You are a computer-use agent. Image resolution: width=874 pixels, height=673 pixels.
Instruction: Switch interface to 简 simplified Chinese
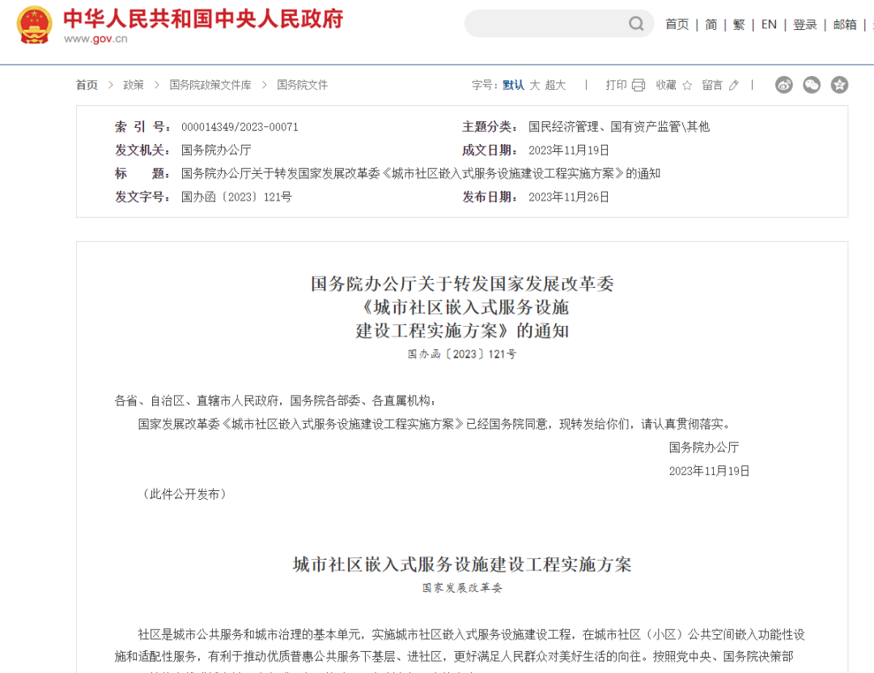pos(710,24)
